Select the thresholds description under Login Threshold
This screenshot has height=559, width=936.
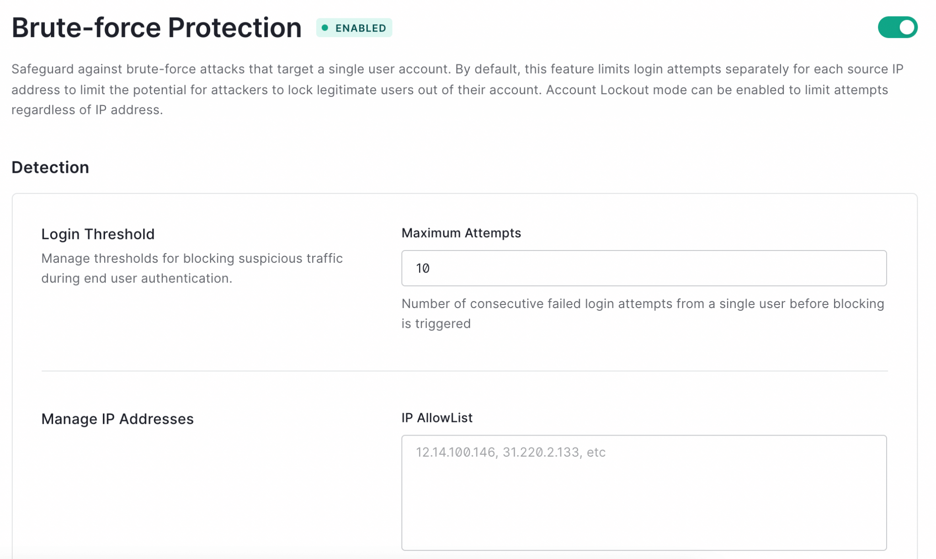(191, 268)
